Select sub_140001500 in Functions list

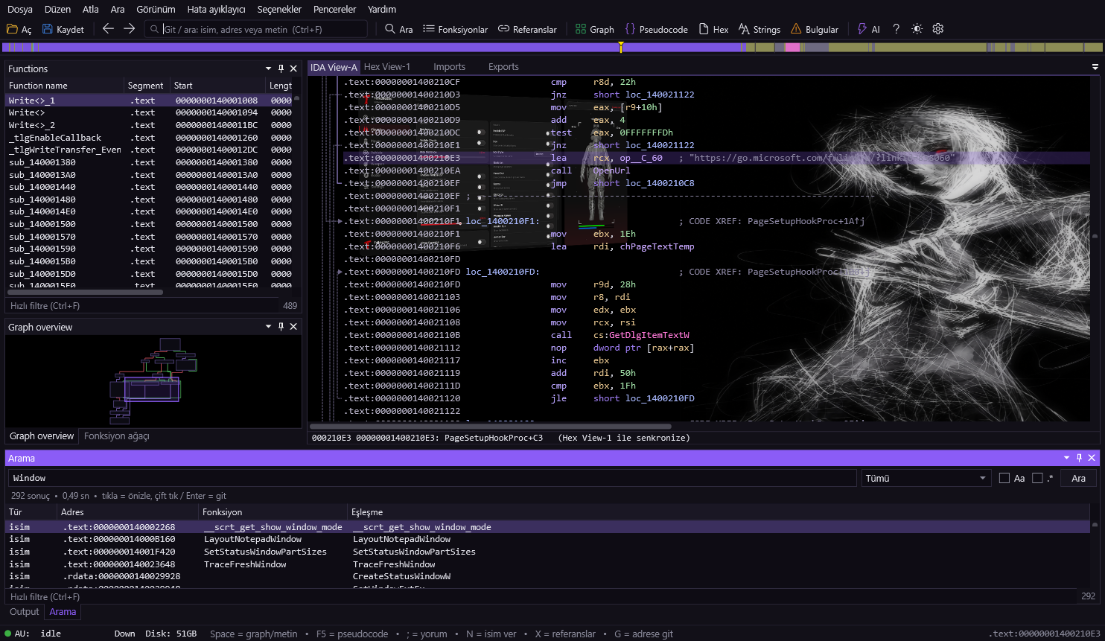[149, 224]
